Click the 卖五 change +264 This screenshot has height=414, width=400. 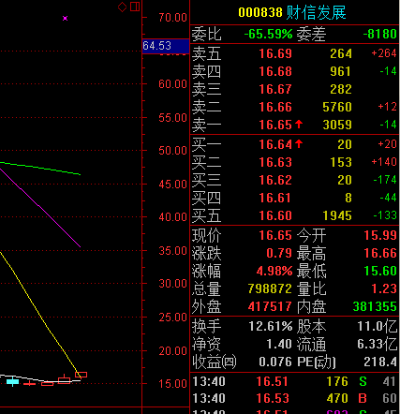[384, 53]
